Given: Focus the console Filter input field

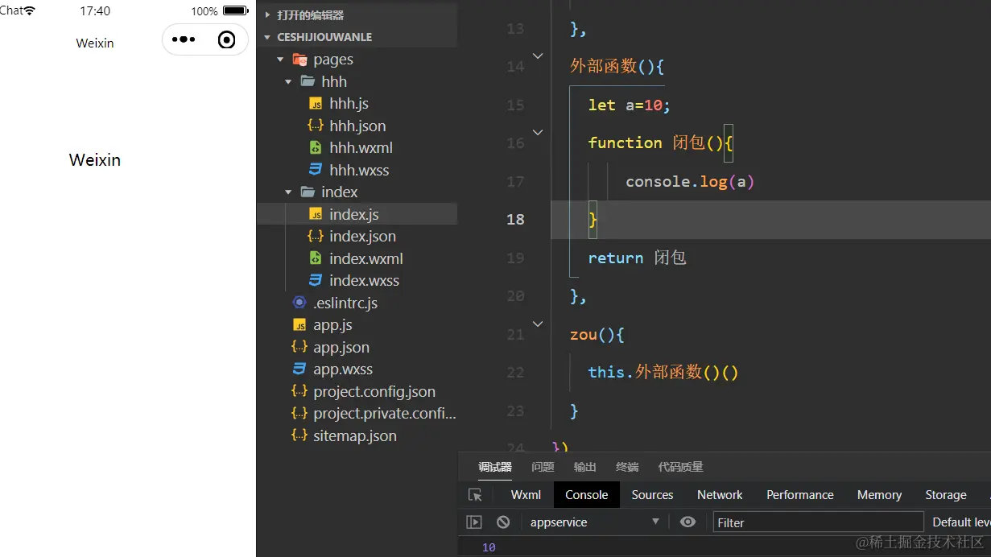Looking at the screenshot, I should [818, 522].
